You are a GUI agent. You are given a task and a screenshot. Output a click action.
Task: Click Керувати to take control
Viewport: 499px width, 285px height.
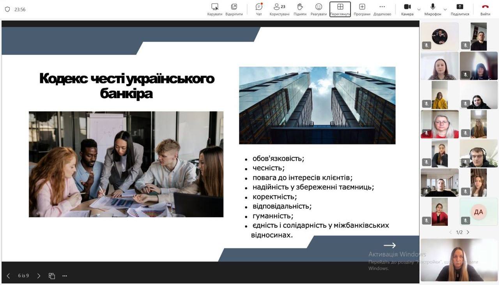(x=215, y=9)
